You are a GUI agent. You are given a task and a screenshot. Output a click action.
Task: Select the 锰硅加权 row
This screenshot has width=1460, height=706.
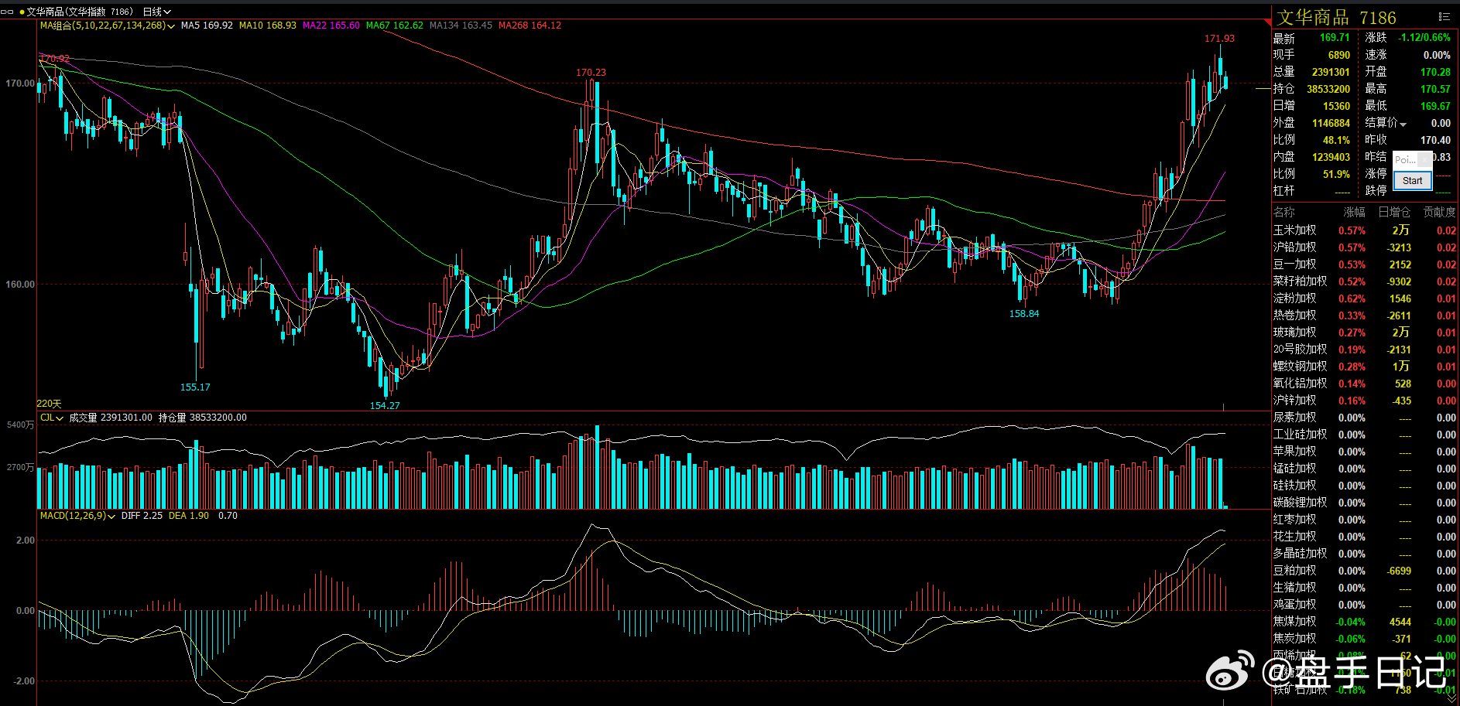pos(1366,469)
